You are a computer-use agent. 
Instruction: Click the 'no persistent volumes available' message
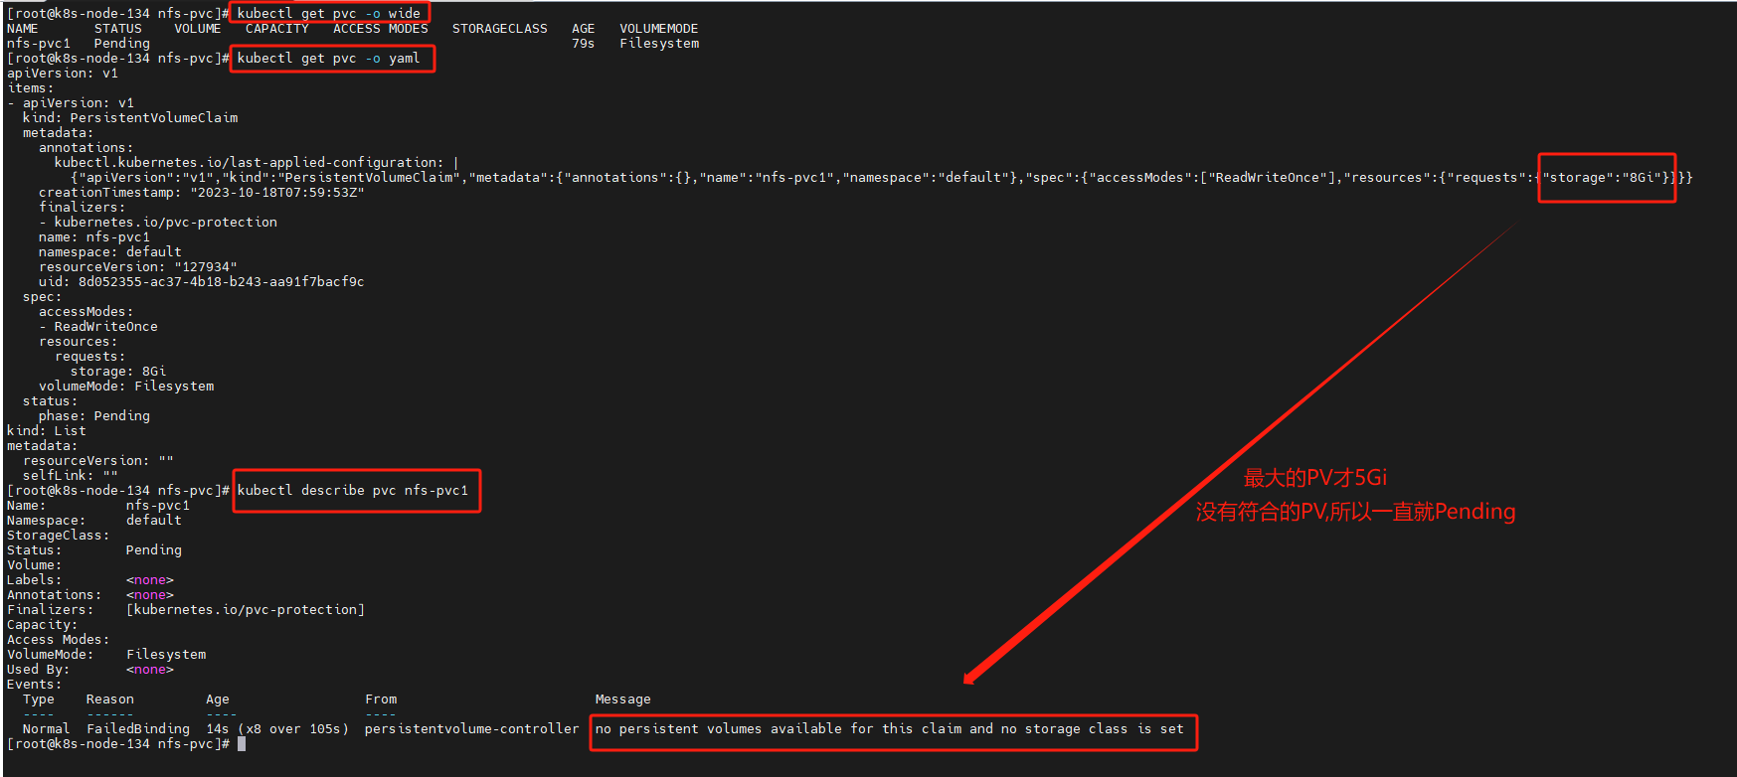(x=890, y=728)
